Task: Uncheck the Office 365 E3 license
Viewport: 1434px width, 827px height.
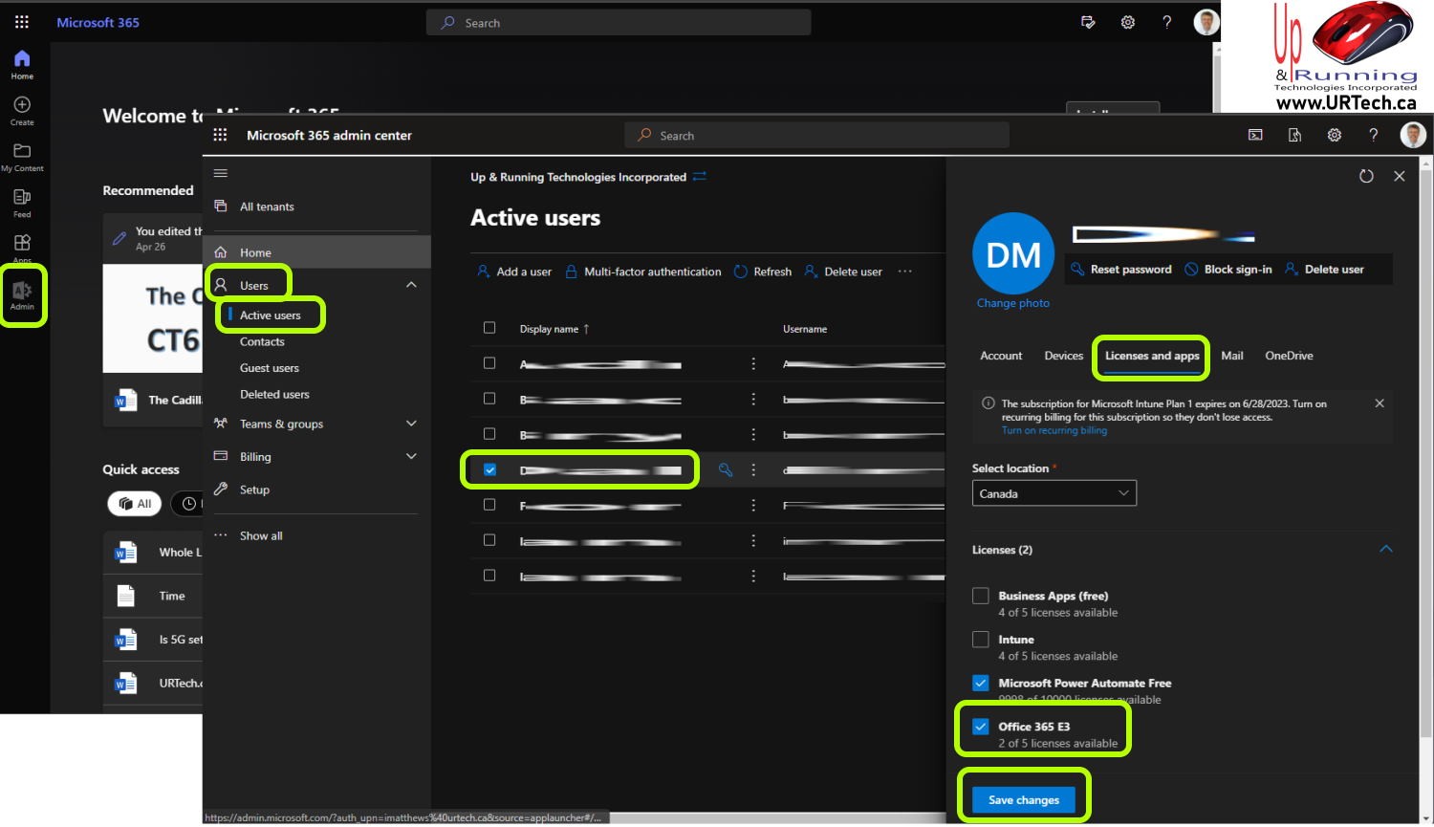Action: 981,727
